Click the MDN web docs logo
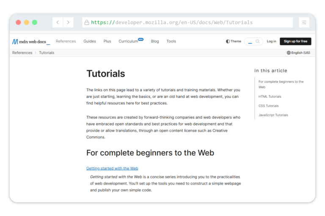Image resolution: width=325 pixels, height=216 pixels. pyautogui.click(x=31, y=41)
